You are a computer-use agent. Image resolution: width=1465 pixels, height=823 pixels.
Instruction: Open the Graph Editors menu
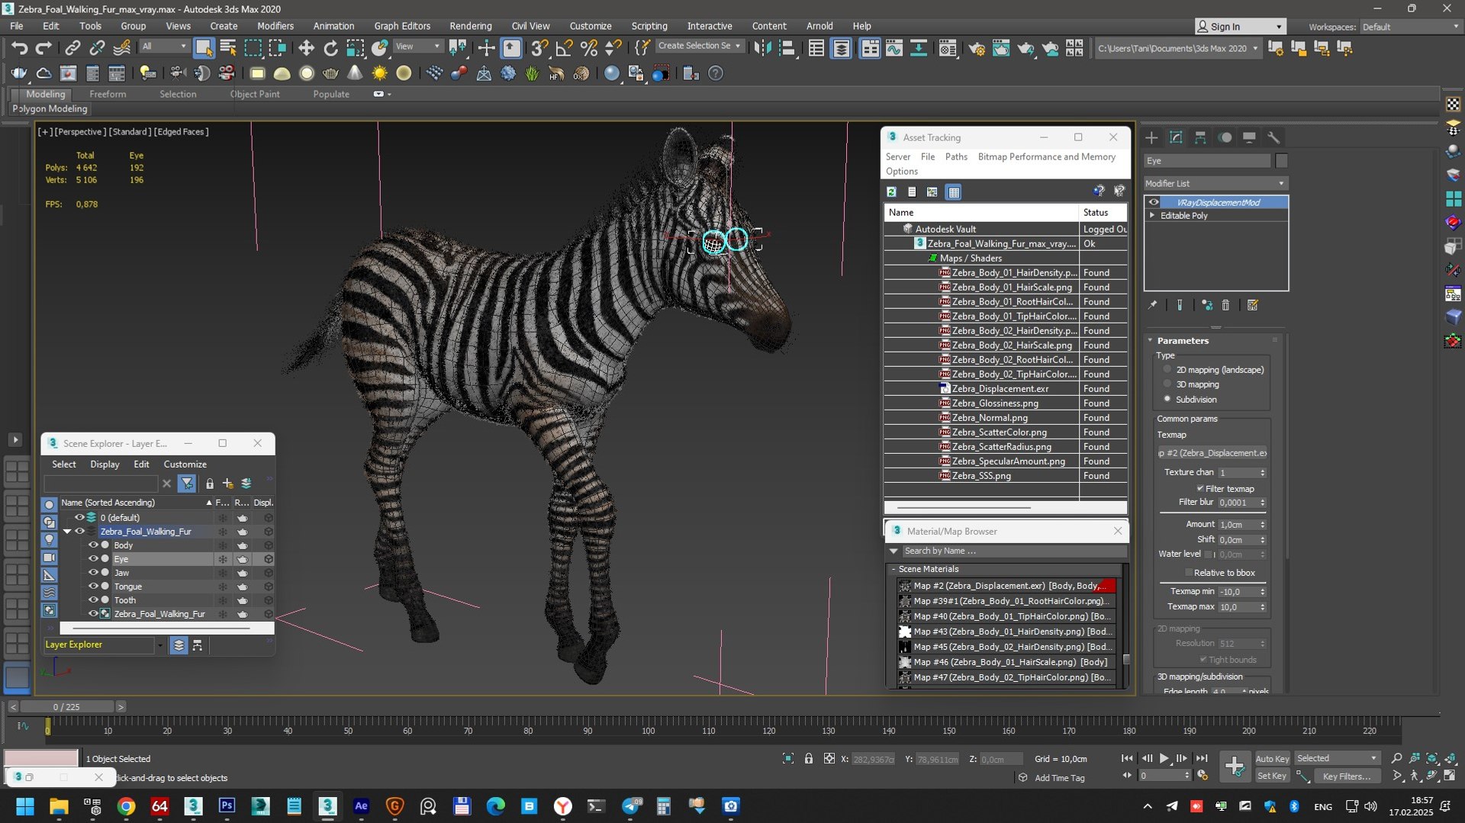[402, 26]
